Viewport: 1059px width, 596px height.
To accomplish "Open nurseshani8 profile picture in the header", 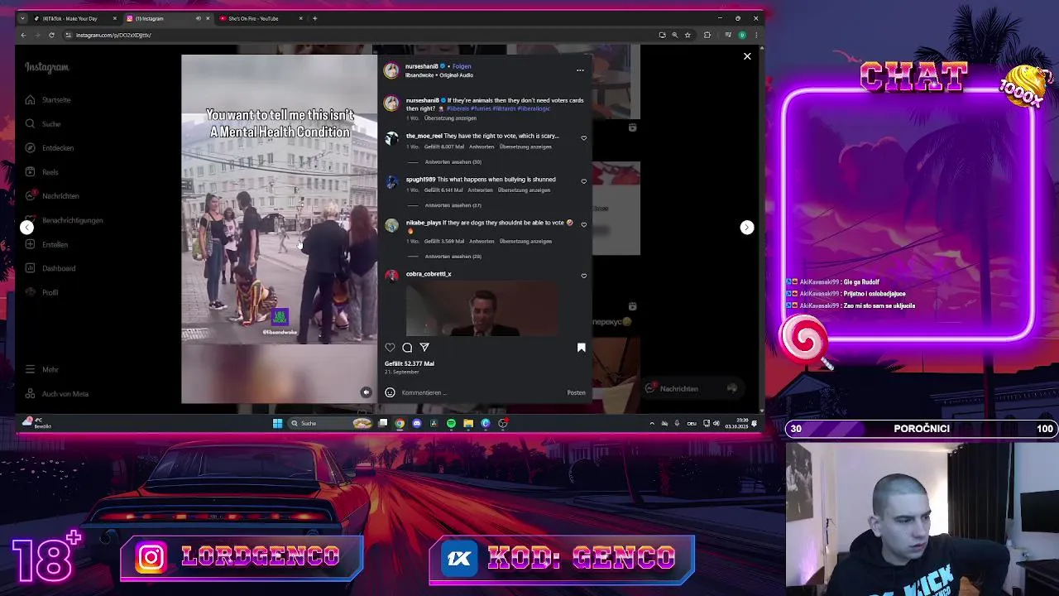I will 391,70.
